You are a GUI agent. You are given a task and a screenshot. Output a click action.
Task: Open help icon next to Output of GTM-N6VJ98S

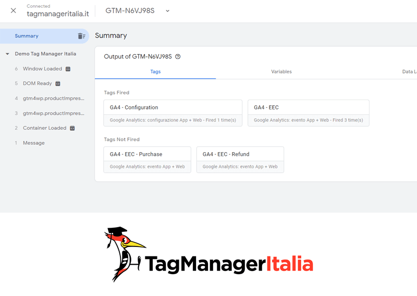click(178, 56)
